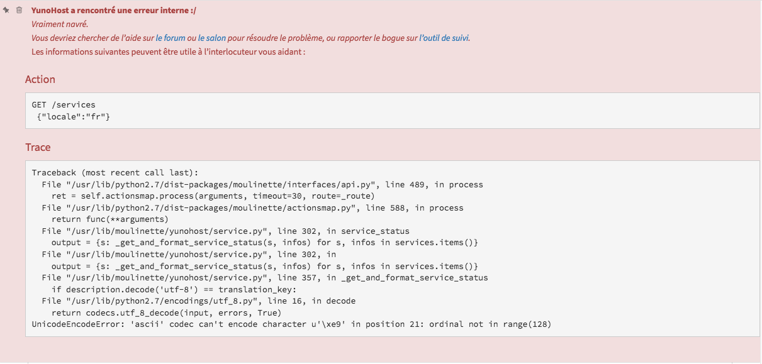Click the 'Les informations suivantes' sentence
The width and height of the screenshot is (762, 364).
169,52
